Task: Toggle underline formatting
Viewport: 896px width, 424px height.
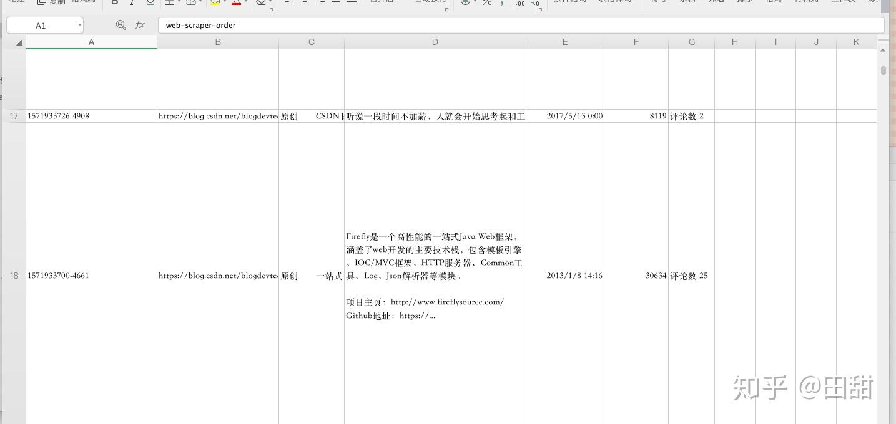Action: click(149, 2)
